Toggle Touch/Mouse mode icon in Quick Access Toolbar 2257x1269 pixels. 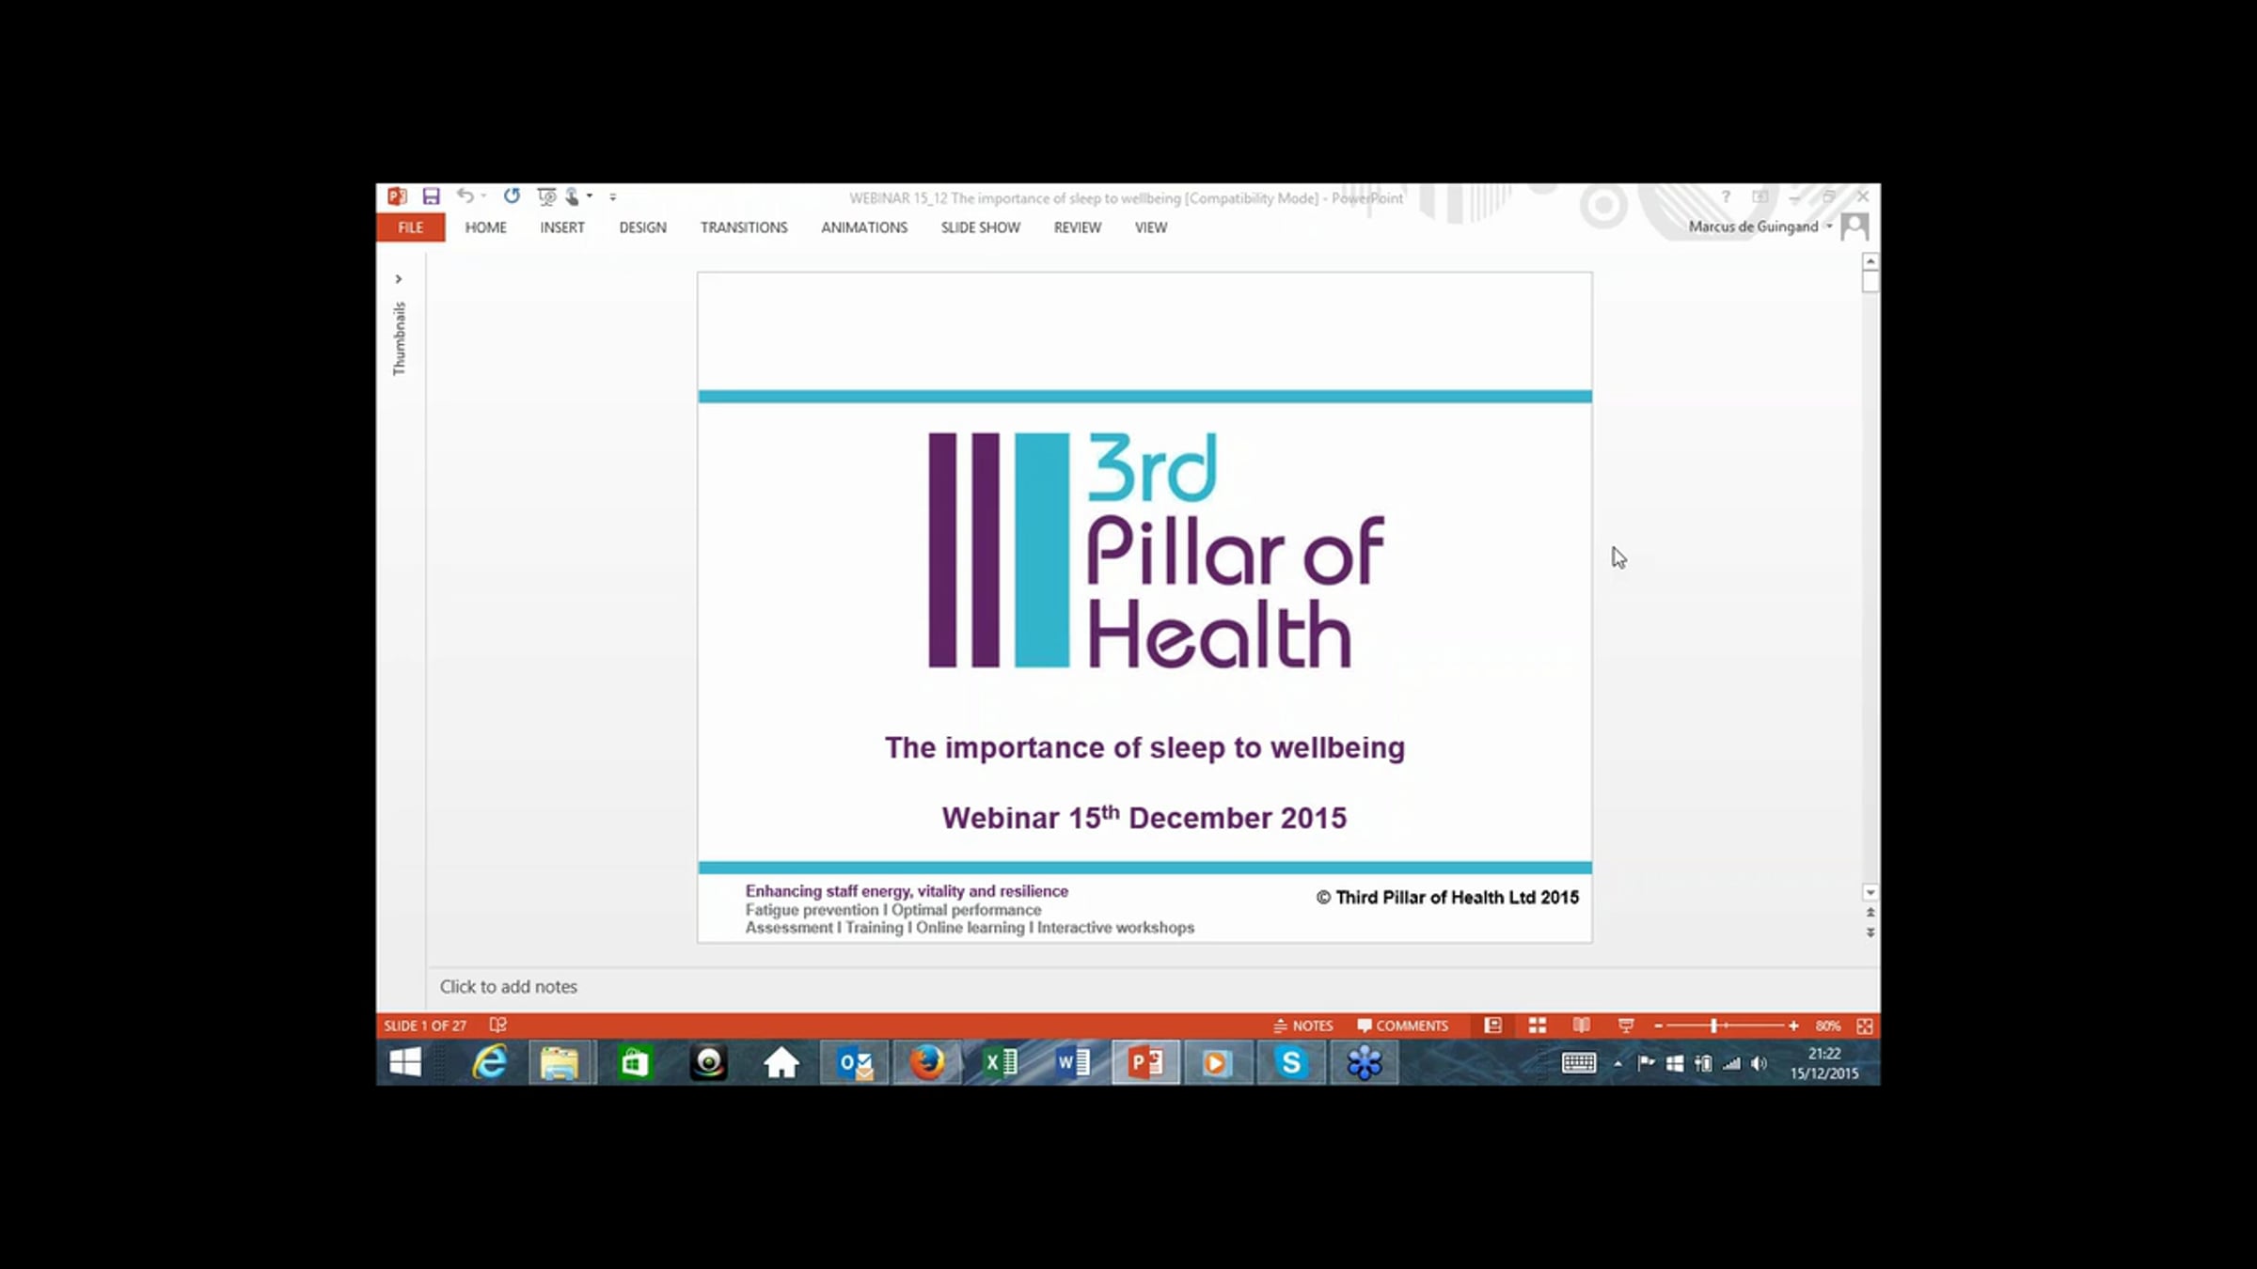pos(572,196)
